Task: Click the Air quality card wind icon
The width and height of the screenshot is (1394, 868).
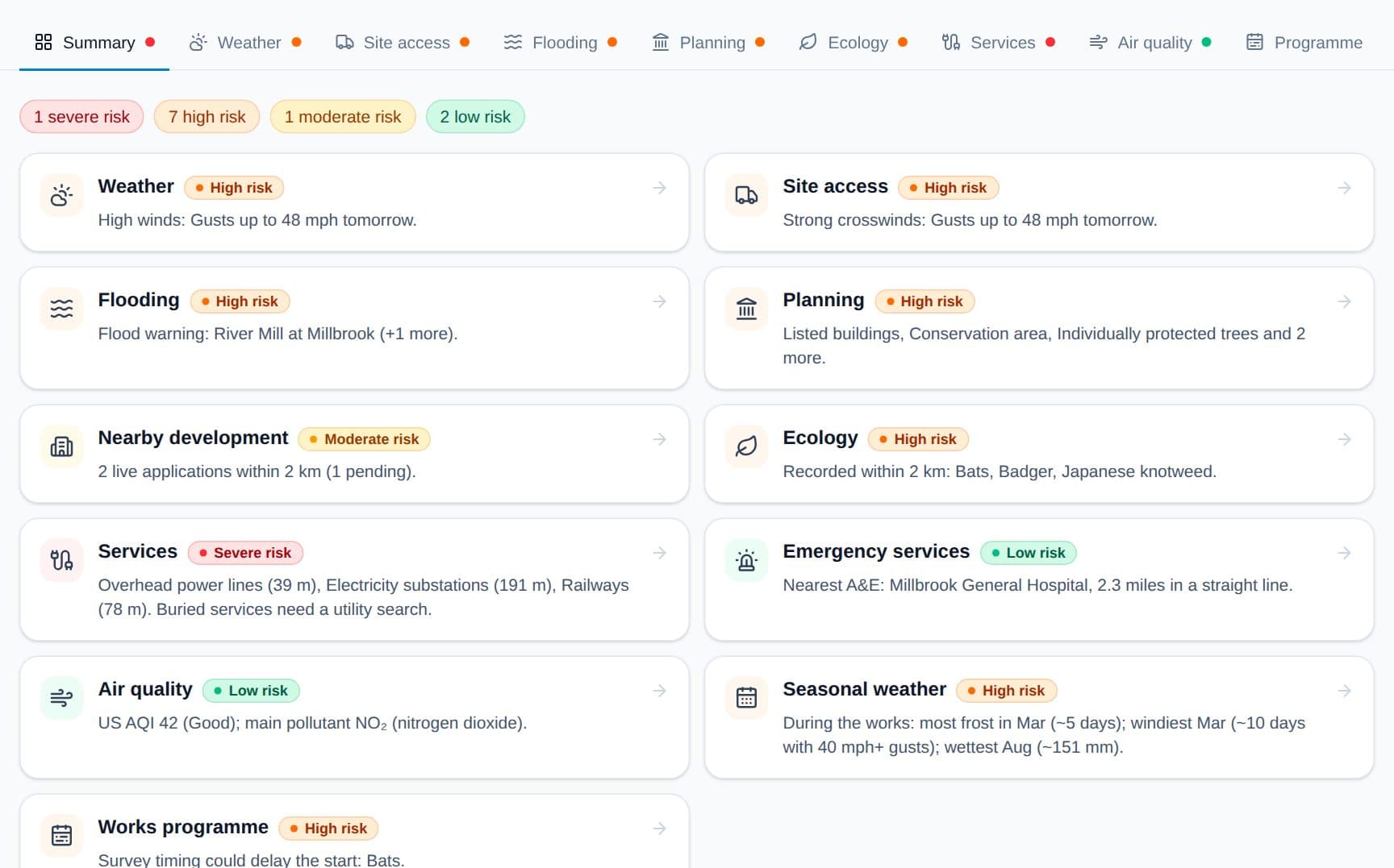Action: (x=61, y=698)
